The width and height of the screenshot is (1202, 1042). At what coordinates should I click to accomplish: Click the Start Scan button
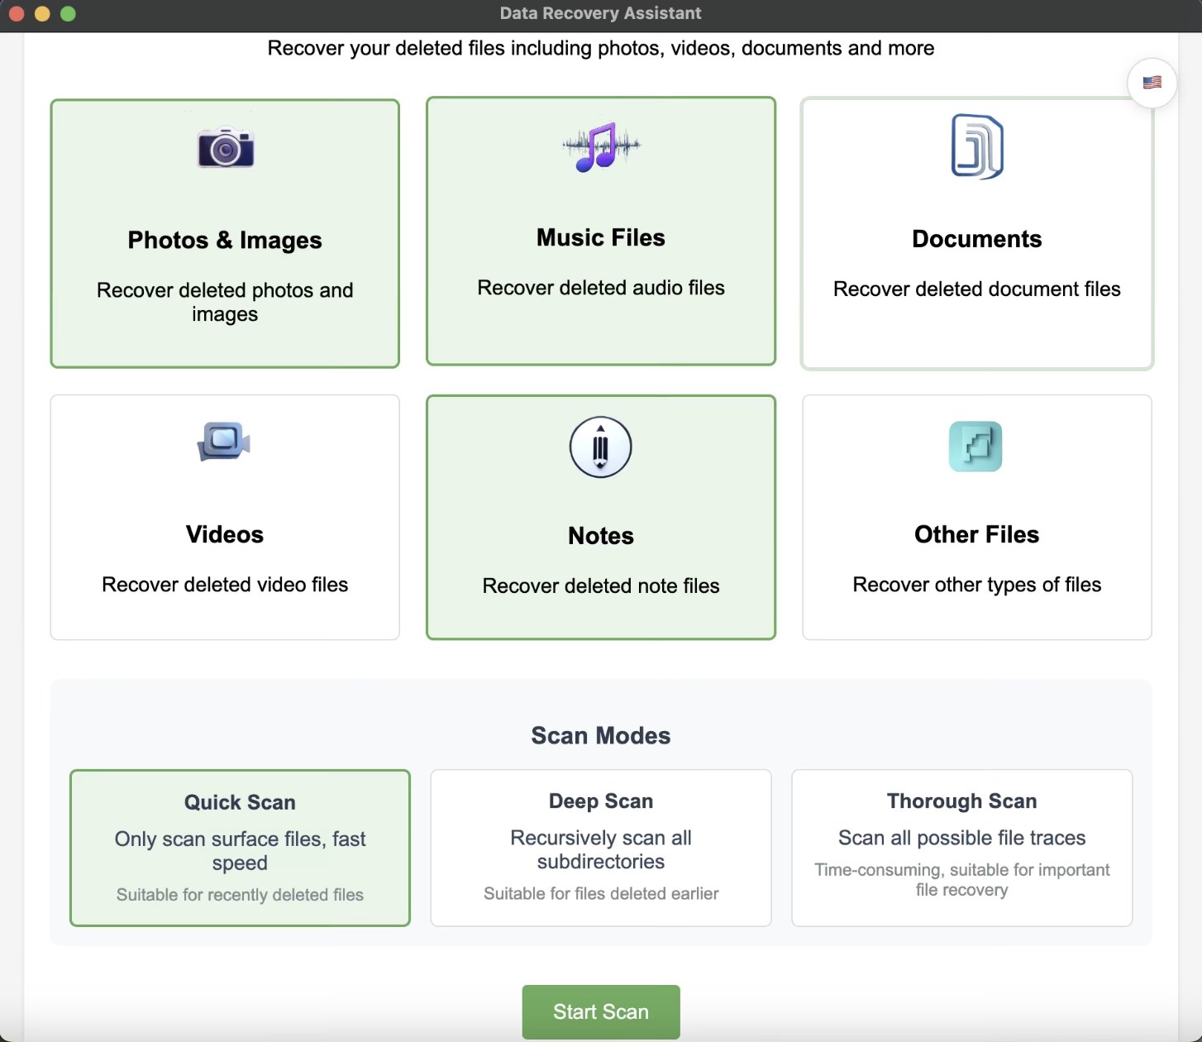point(600,1011)
